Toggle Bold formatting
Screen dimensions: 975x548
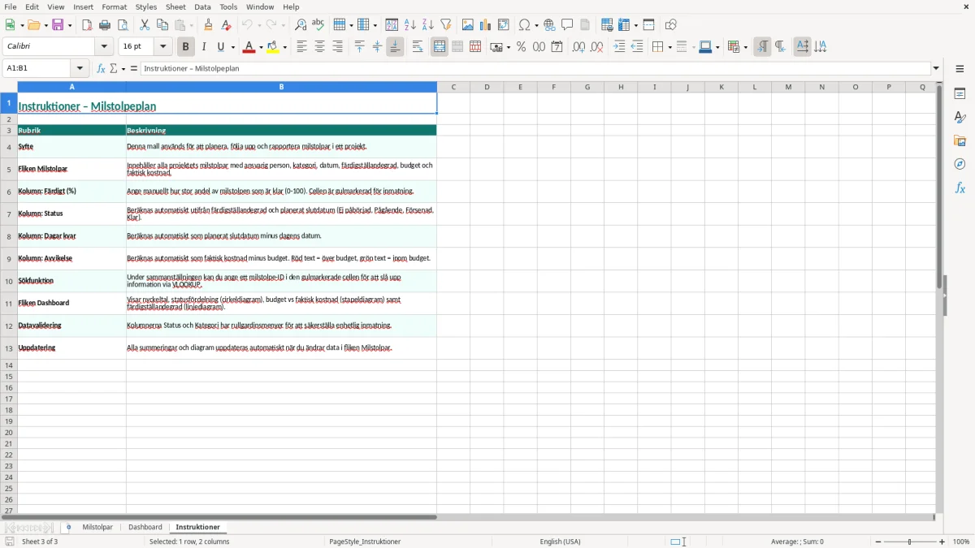pyautogui.click(x=186, y=47)
